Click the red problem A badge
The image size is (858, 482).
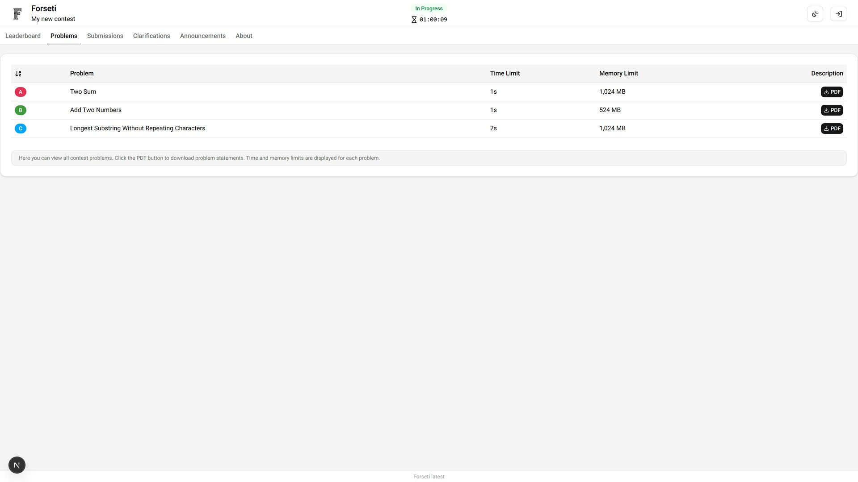21,92
